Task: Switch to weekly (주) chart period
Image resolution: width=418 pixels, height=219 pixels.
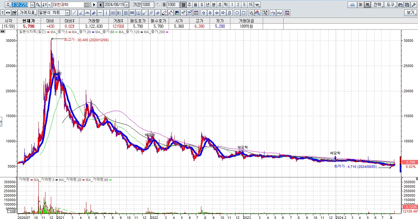Action: 189,5
